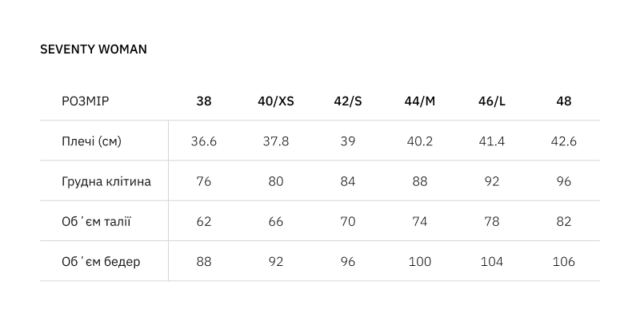Click size column header 38
This screenshot has width=640, height=321.
coord(204,101)
